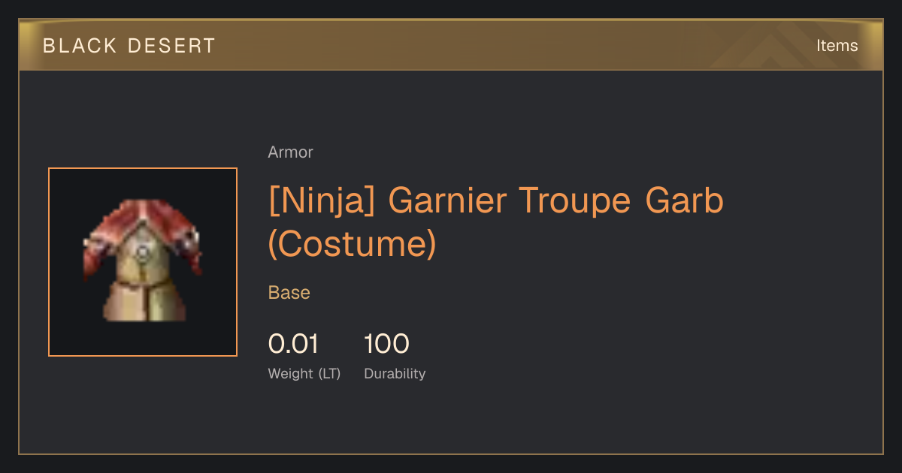Open the BLACK DESERT home logo
902x473 pixels.
129,46
